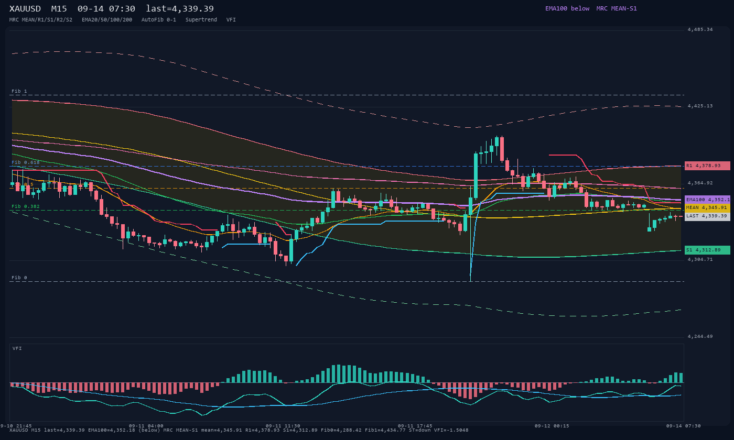Viewport: 734px width, 440px height.
Task: Select the MRC MEAN/R1/S1/R2/S2 indicator label
Action: tap(41, 19)
